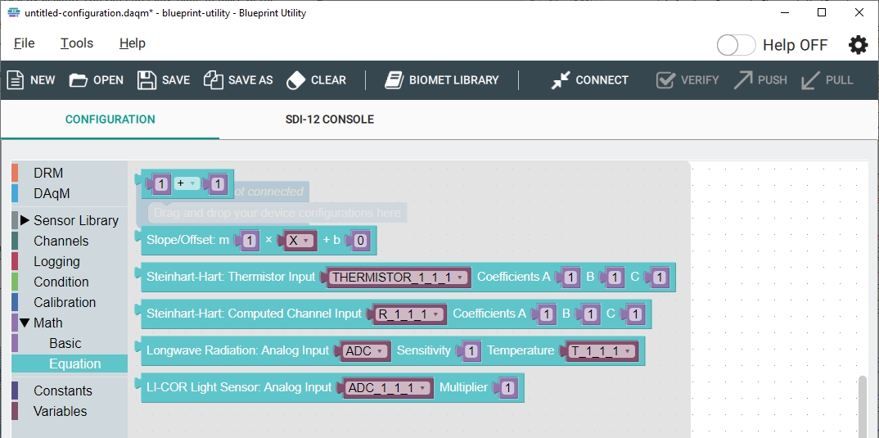Click the SAVE AS icon
The height and width of the screenshot is (438, 879).
pos(214,80)
